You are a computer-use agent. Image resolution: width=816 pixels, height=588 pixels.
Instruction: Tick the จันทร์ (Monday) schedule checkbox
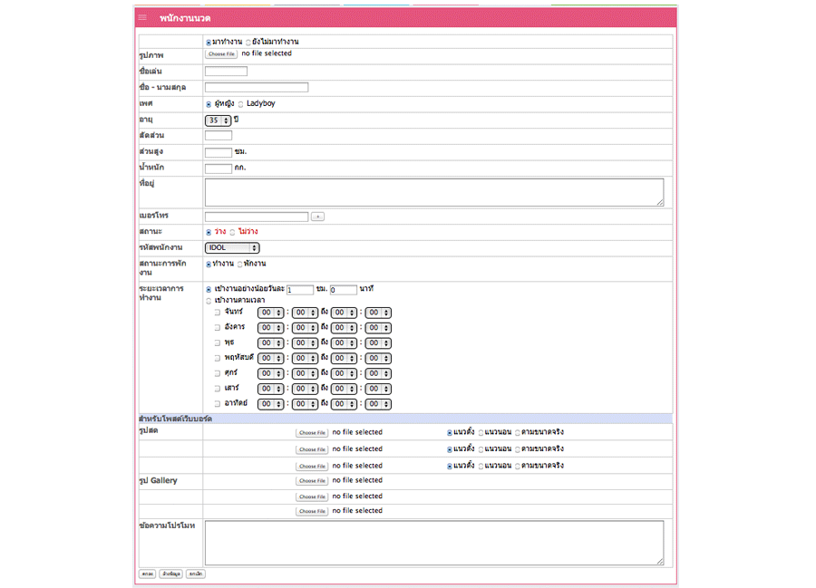pyautogui.click(x=217, y=313)
